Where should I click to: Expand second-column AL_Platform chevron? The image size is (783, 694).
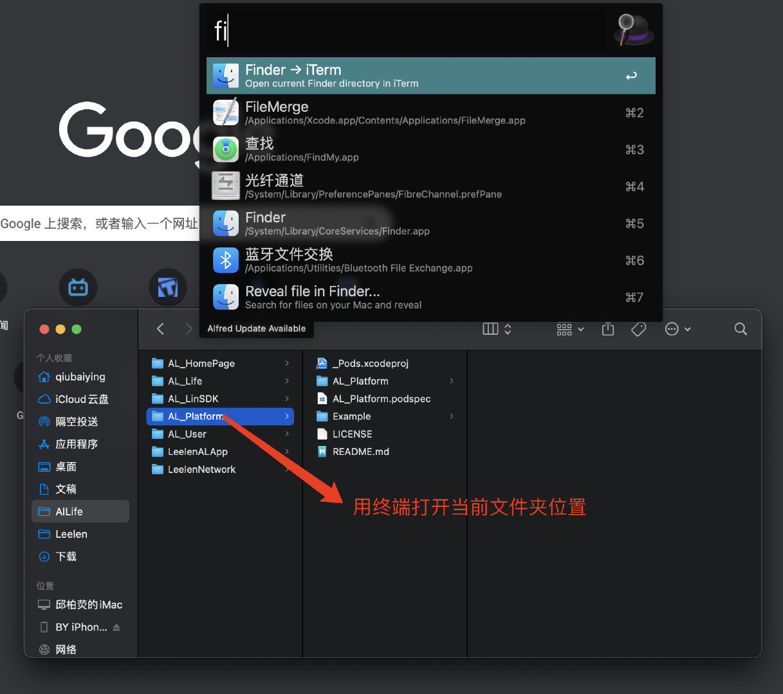tap(452, 381)
